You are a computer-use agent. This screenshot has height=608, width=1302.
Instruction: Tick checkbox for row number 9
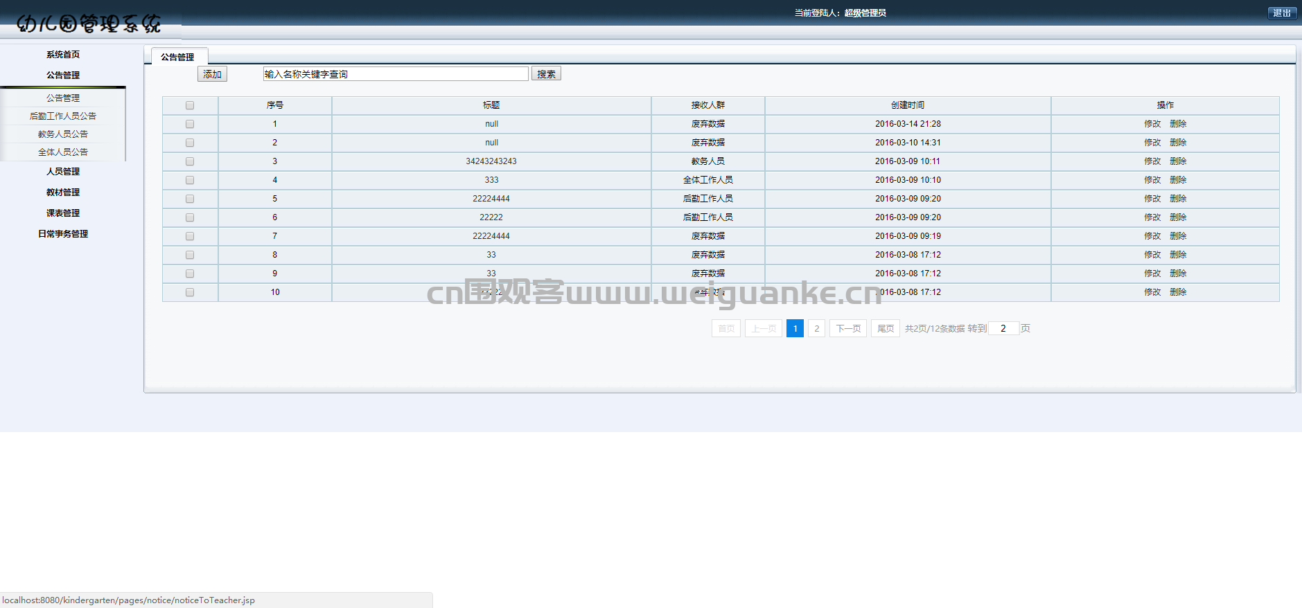pos(190,274)
